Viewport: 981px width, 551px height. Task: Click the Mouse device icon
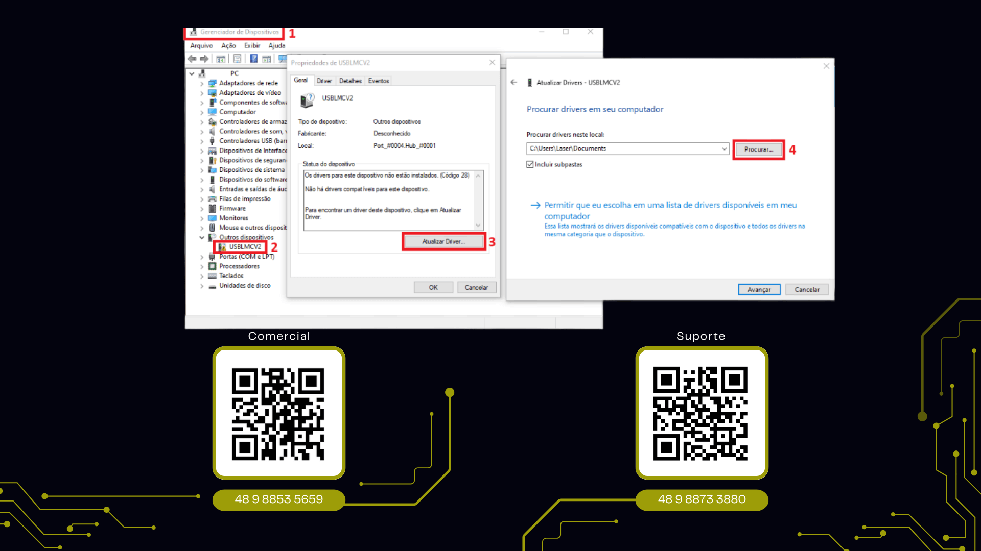[213, 228]
